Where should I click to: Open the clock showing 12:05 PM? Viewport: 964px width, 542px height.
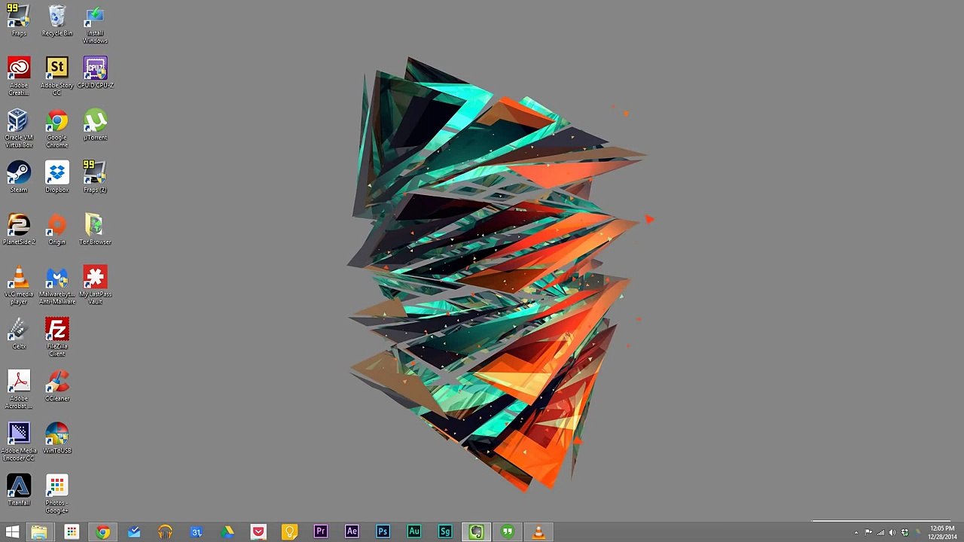click(942, 532)
